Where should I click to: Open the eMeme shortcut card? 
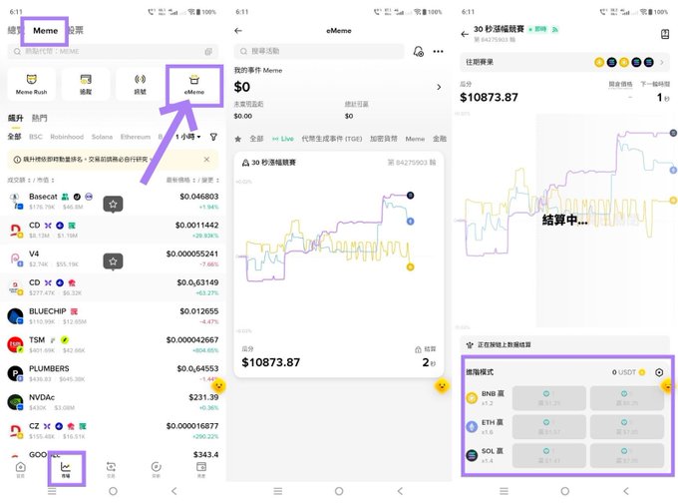(x=194, y=84)
